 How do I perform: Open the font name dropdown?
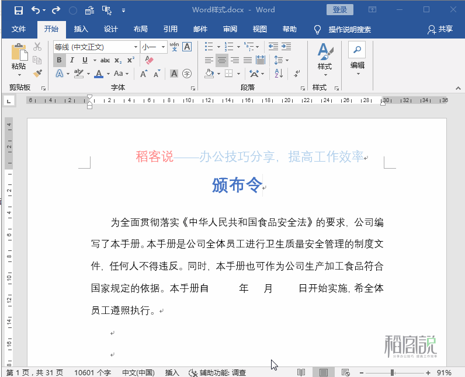pyautogui.click(x=96, y=47)
